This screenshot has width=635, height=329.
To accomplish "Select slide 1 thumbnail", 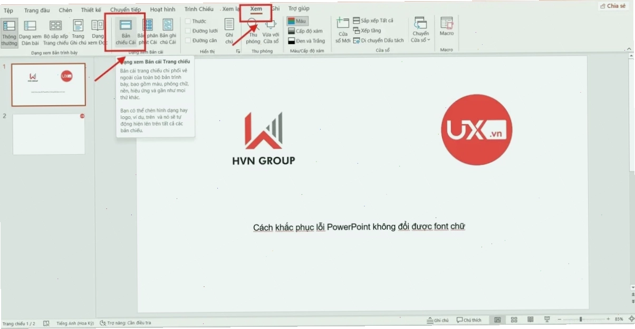I will [49, 85].
